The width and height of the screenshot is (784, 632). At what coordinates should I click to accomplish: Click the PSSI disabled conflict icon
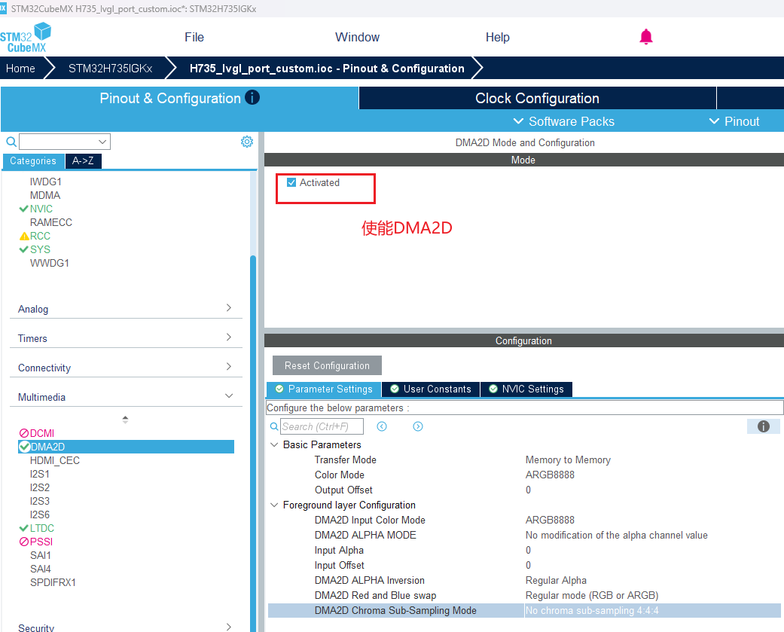pyautogui.click(x=24, y=542)
